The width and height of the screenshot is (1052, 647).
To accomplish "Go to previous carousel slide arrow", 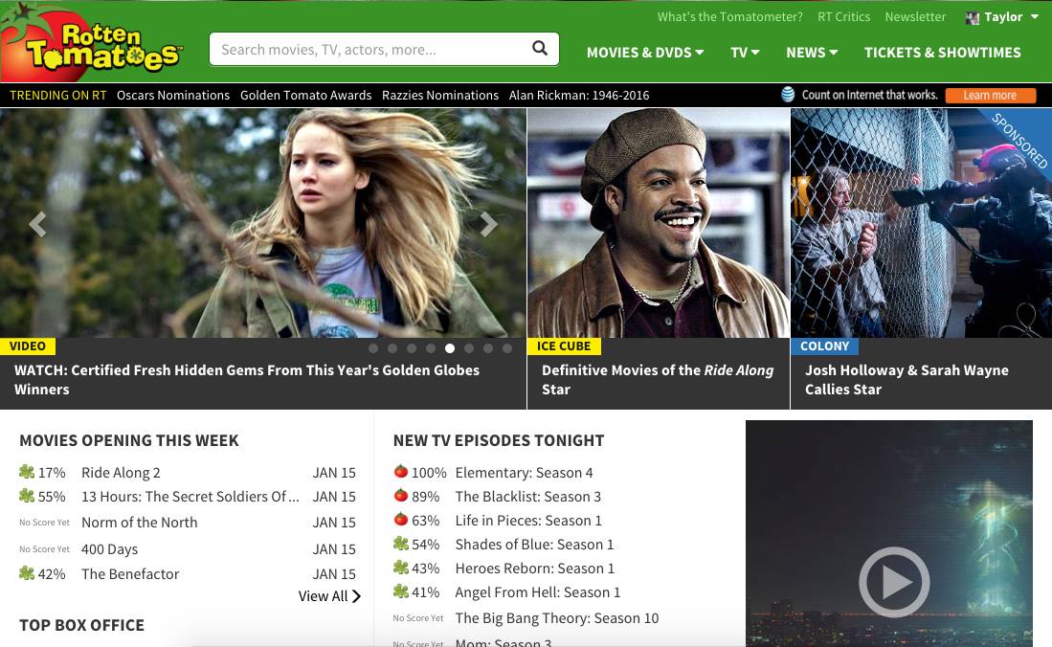I will (37, 224).
